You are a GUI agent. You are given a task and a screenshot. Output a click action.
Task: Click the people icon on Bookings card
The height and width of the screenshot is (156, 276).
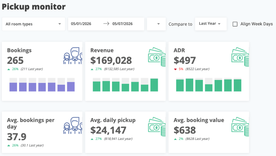pyautogui.click(x=73, y=56)
